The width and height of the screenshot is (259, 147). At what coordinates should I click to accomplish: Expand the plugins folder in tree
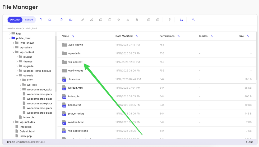(x=17, y=57)
